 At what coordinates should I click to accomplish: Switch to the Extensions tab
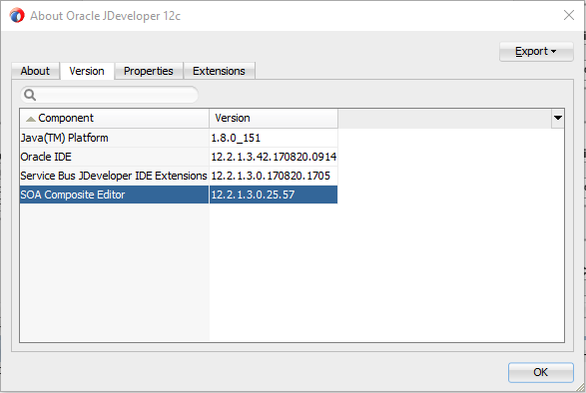[219, 71]
